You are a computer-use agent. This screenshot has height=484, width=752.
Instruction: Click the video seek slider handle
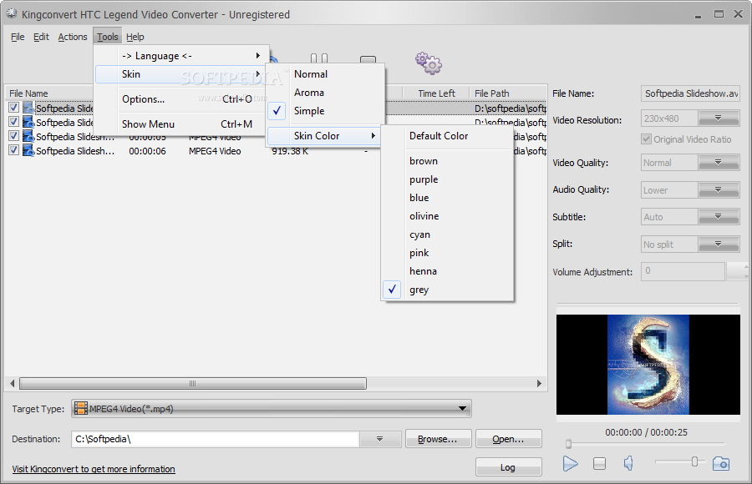point(568,444)
